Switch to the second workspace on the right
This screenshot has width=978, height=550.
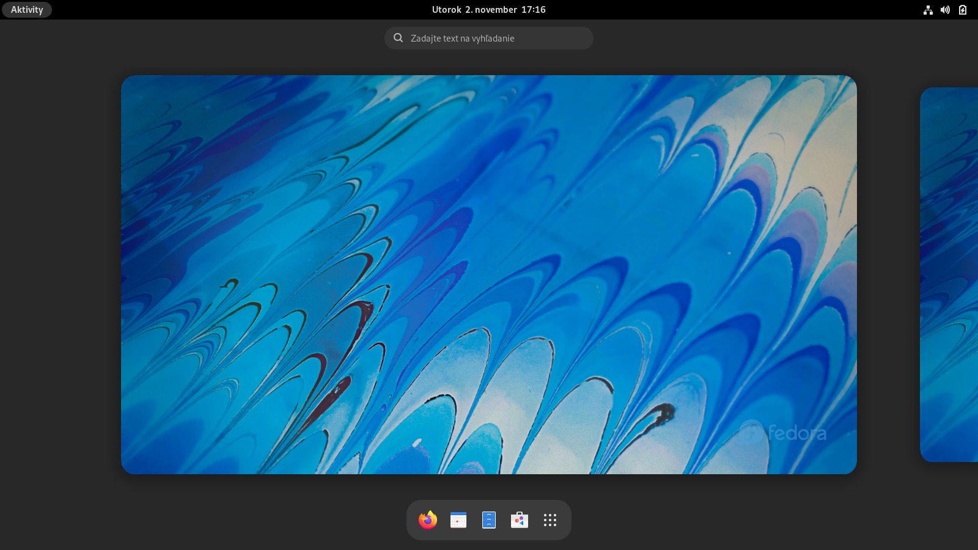coord(949,275)
